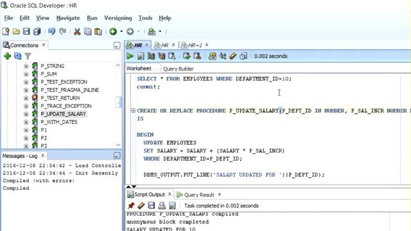Screen dimensions: 411x231
Task: Expand the P_TEST_PRAGMA_INLINE node
Action: 26,90
